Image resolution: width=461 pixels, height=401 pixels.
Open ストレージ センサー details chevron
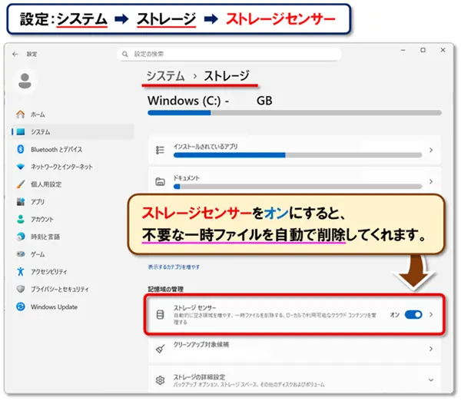(x=431, y=314)
